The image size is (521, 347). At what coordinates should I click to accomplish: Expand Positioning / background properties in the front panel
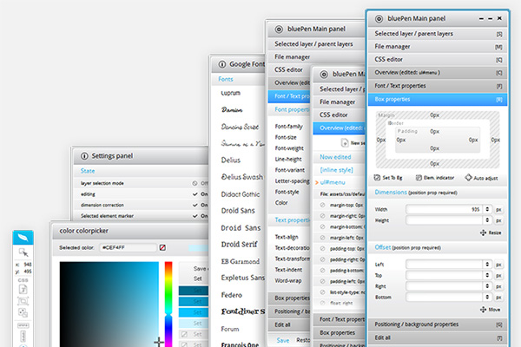coord(438,324)
